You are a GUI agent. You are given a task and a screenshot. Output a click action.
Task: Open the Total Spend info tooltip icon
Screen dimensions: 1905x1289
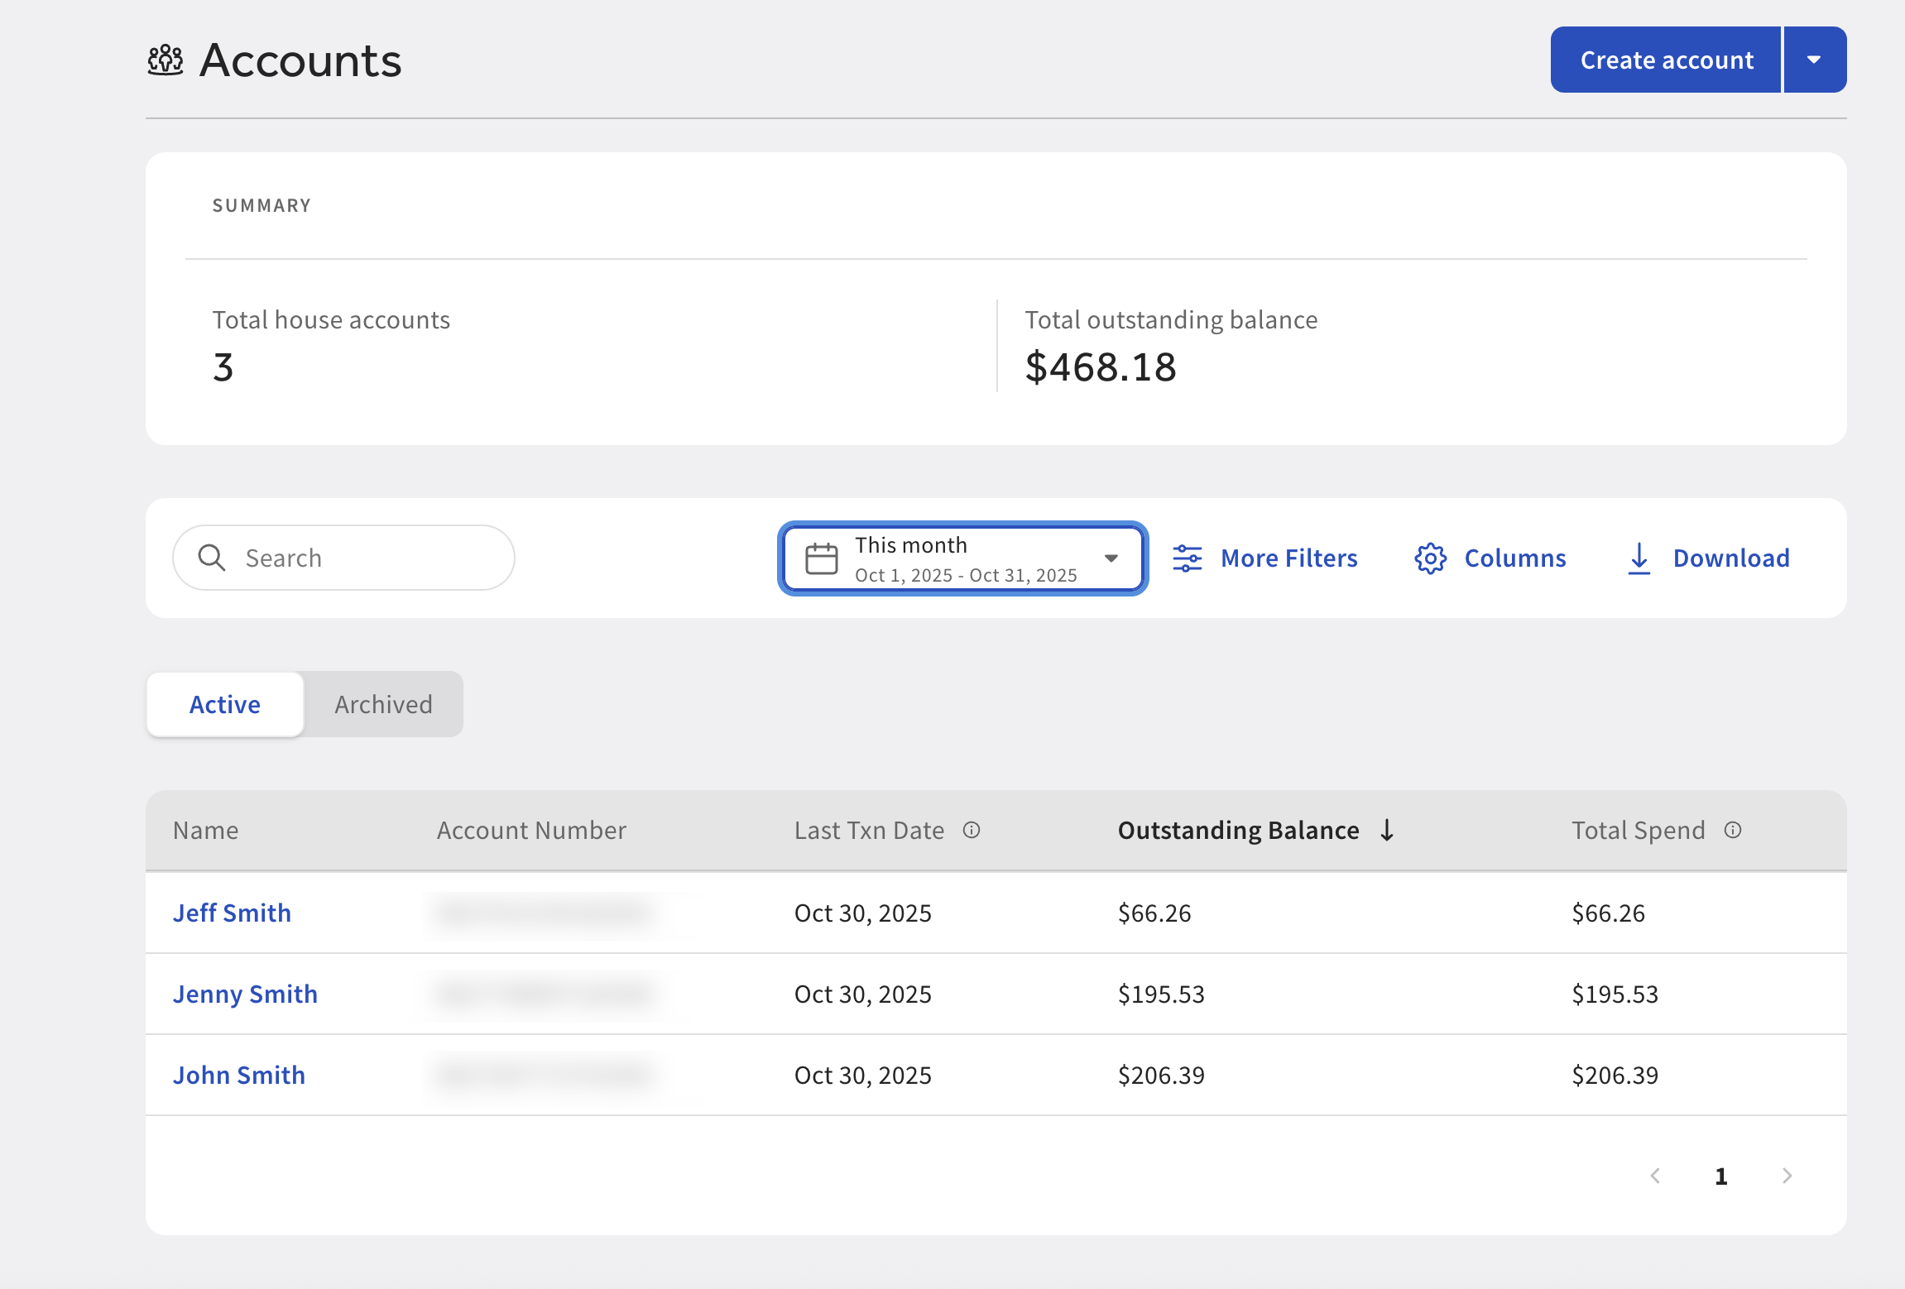coord(1734,830)
